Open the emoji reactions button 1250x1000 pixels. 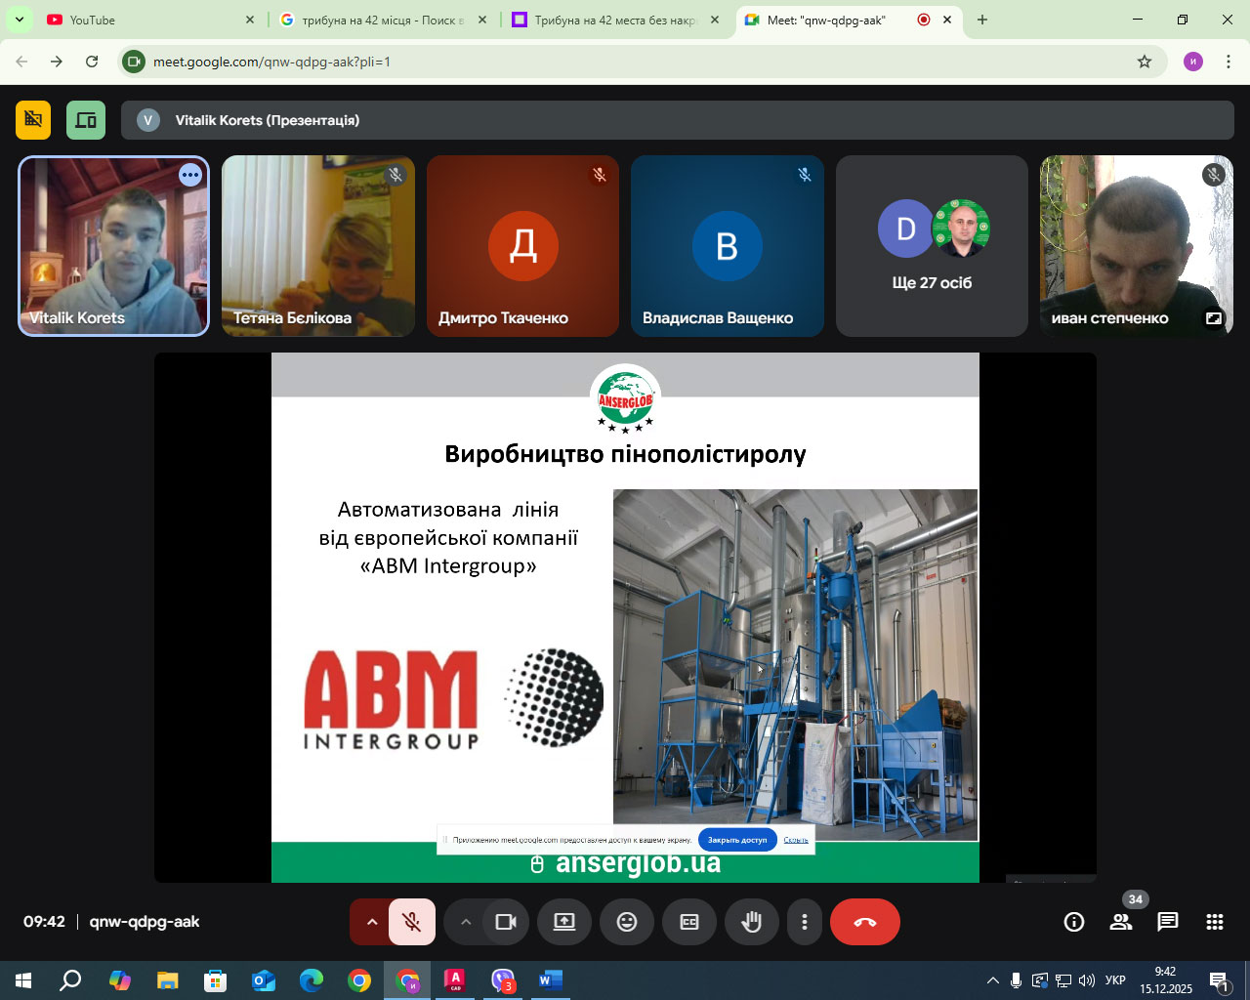click(627, 922)
